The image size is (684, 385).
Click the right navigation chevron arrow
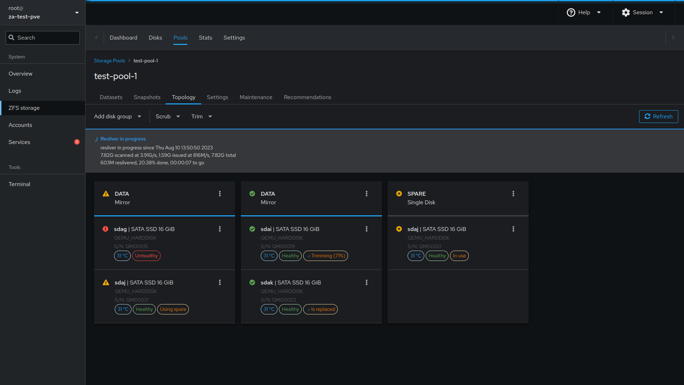pos(673,37)
